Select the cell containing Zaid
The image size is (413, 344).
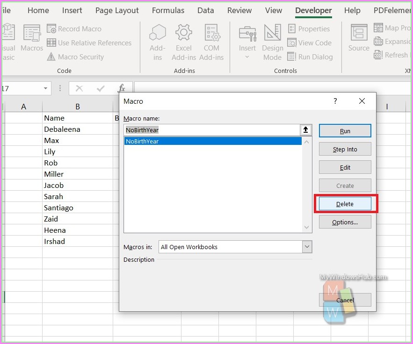(78, 219)
